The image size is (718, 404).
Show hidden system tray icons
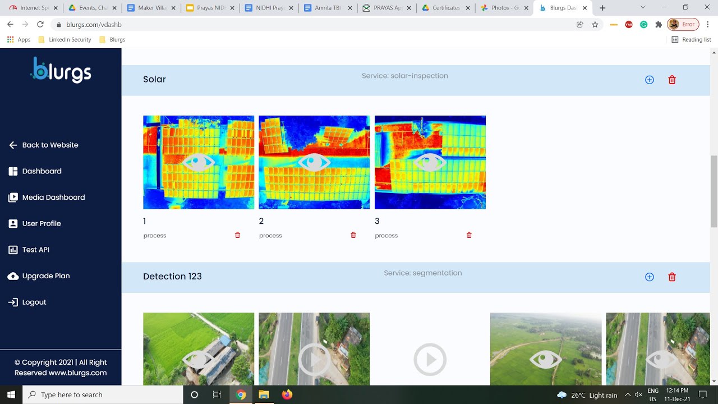(628, 395)
